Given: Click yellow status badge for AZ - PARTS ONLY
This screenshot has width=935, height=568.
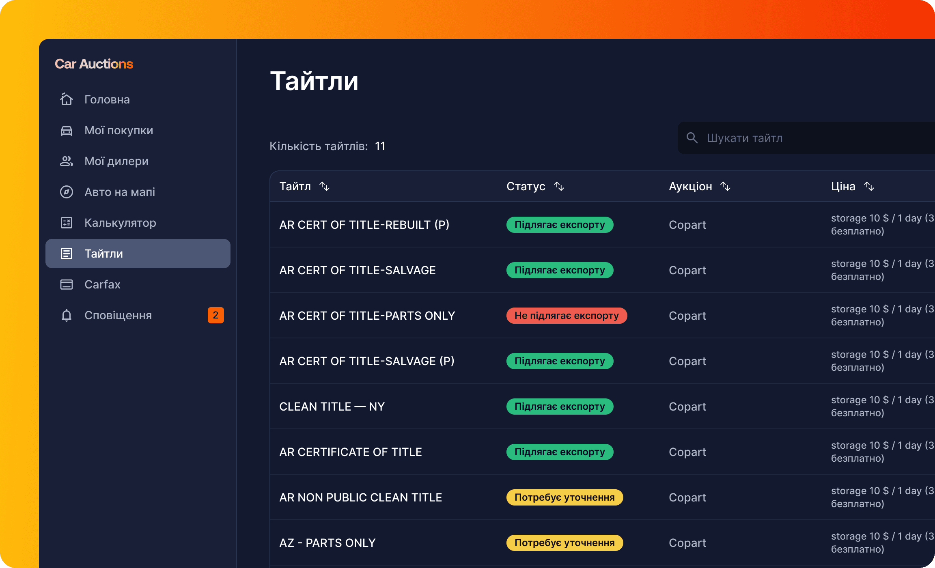Looking at the screenshot, I should 564,543.
